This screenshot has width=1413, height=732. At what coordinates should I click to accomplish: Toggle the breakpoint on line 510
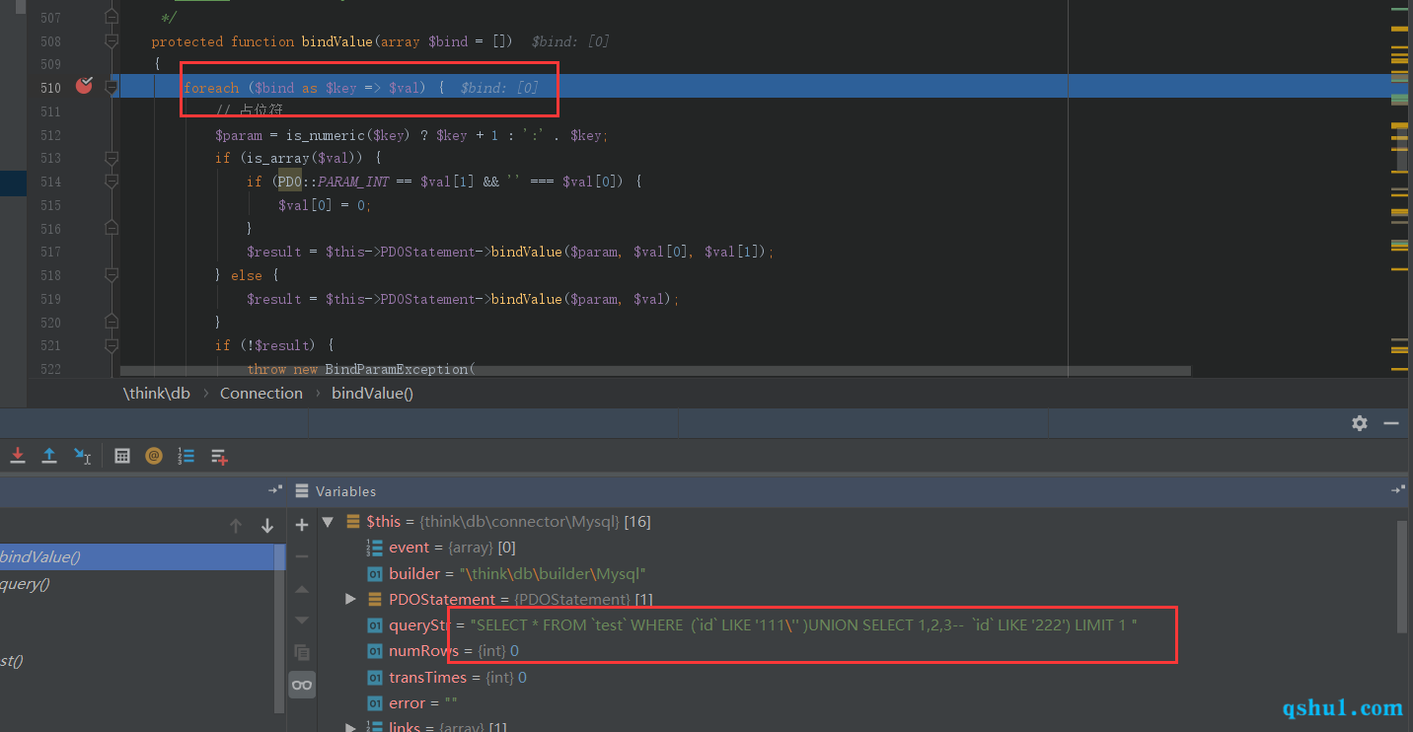tap(84, 86)
